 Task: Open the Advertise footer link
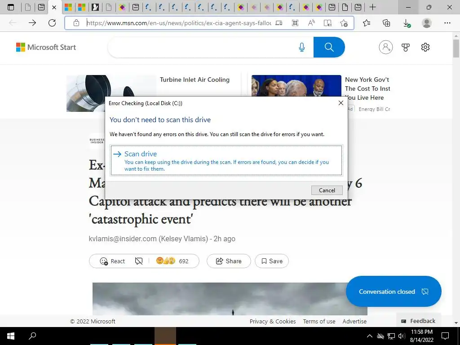pos(354,321)
